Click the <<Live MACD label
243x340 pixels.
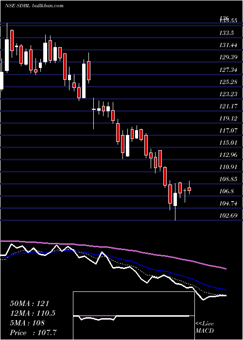pyautogui.click(x=205, y=327)
